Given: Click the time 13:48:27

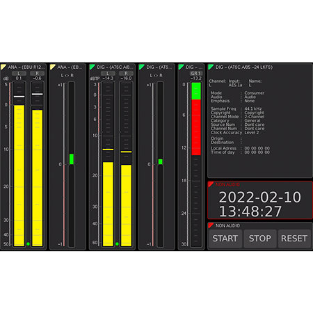Looking at the screenshot, I should point(250,211).
